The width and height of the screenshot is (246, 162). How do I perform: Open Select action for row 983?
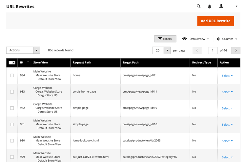pos(227,92)
